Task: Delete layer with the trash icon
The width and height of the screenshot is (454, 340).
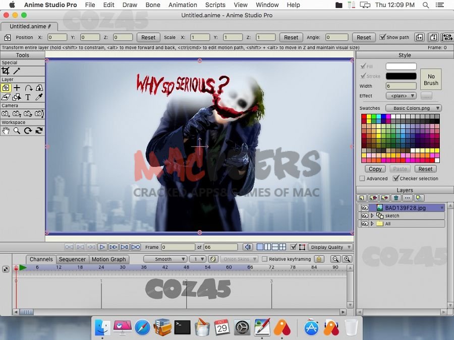Action: click(396, 198)
